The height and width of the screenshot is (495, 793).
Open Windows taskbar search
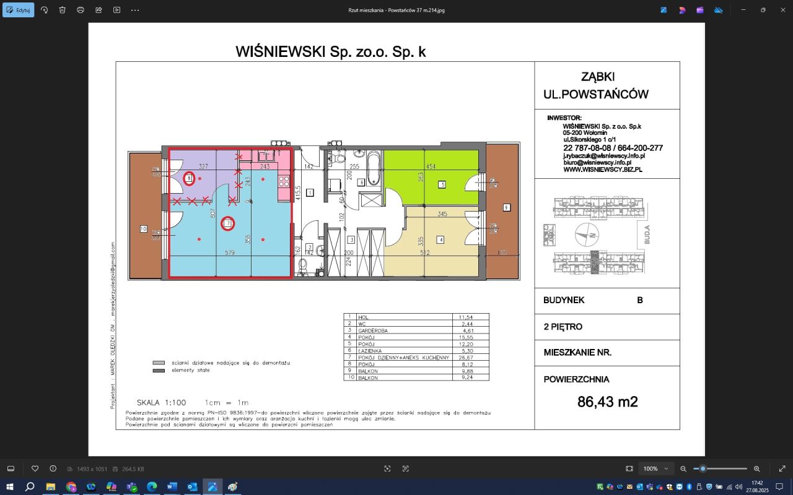coord(30,487)
